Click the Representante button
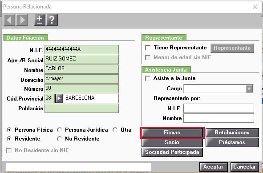 (x=232, y=48)
